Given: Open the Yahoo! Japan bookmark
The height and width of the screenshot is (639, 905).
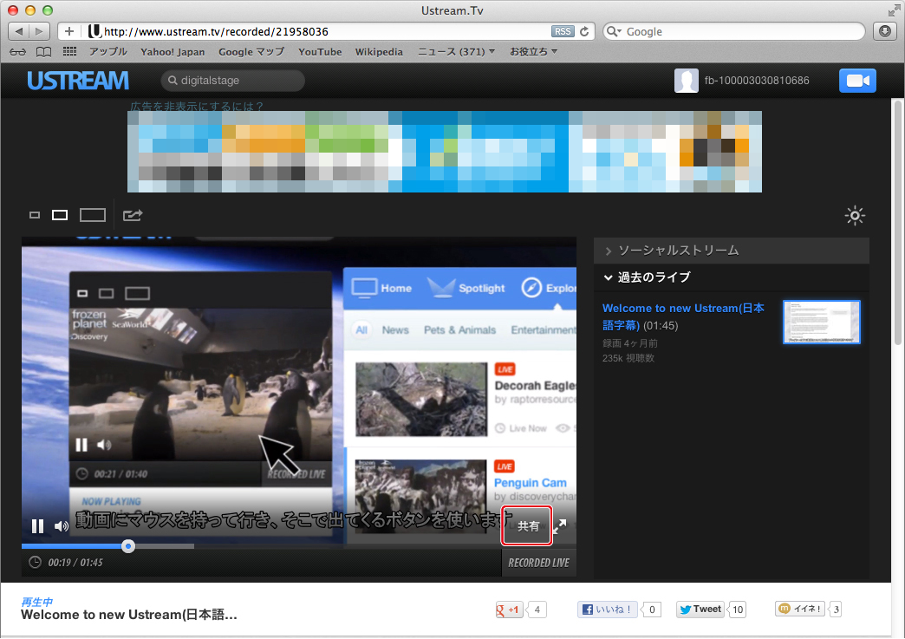Looking at the screenshot, I should coord(173,52).
